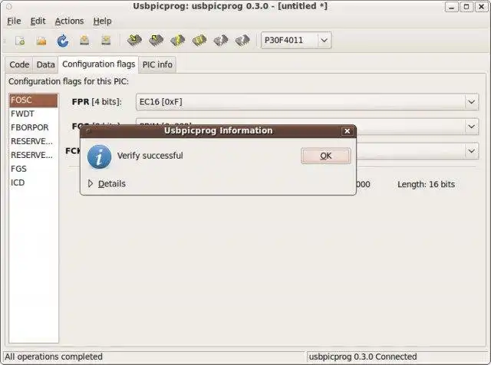
Task: Click the 'Verify successful' message text
Action: coord(150,156)
